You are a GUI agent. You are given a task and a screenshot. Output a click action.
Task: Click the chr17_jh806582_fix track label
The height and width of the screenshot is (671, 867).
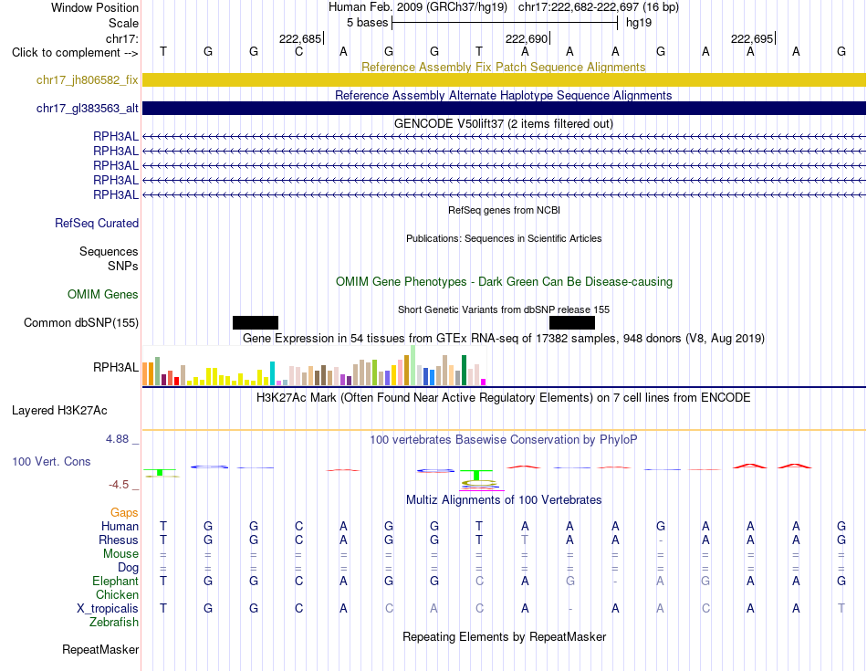pyautogui.click(x=87, y=79)
